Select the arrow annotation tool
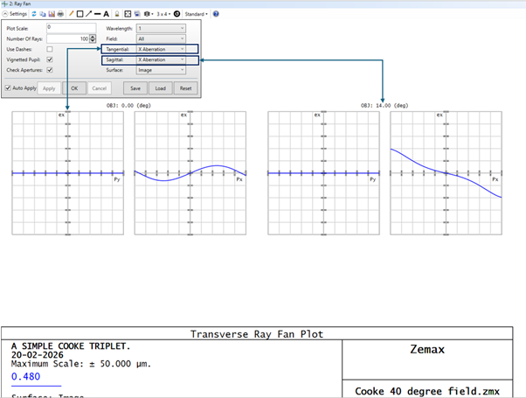Viewport: 526px width, 398px height. 88,14
